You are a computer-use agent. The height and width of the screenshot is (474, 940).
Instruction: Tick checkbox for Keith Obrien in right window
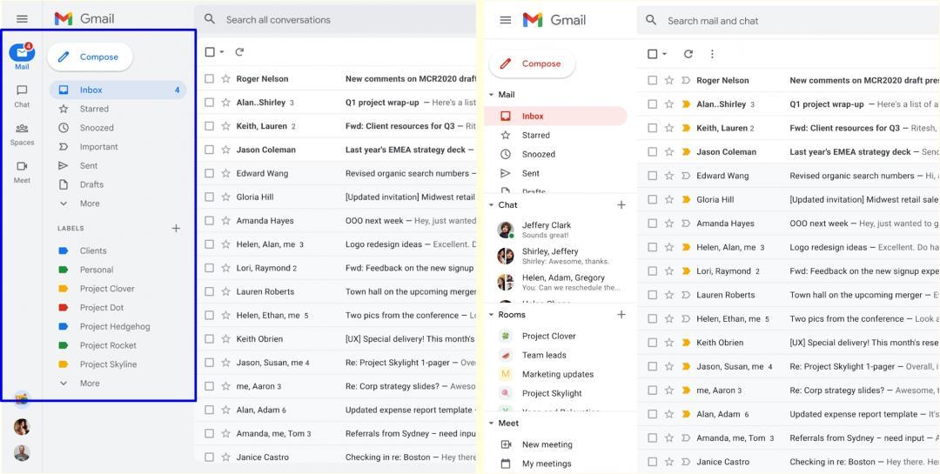tap(652, 343)
